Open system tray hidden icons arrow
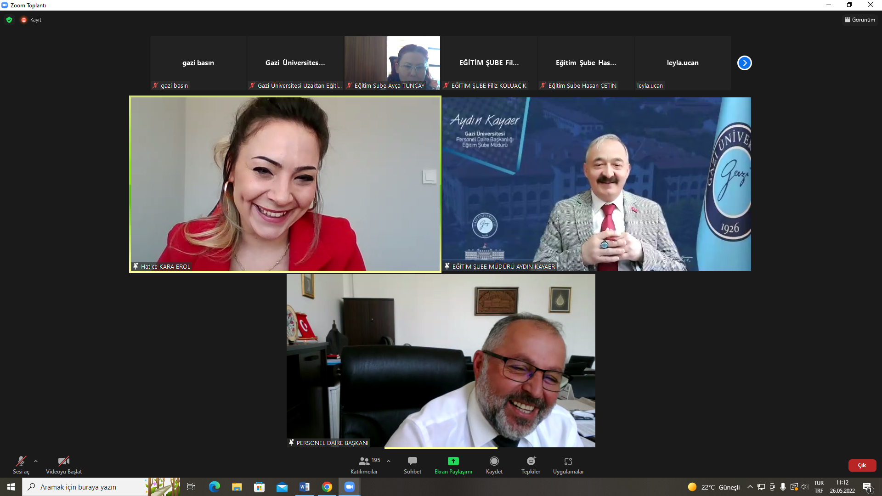Viewport: 882px width, 496px height. coord(750,487)
